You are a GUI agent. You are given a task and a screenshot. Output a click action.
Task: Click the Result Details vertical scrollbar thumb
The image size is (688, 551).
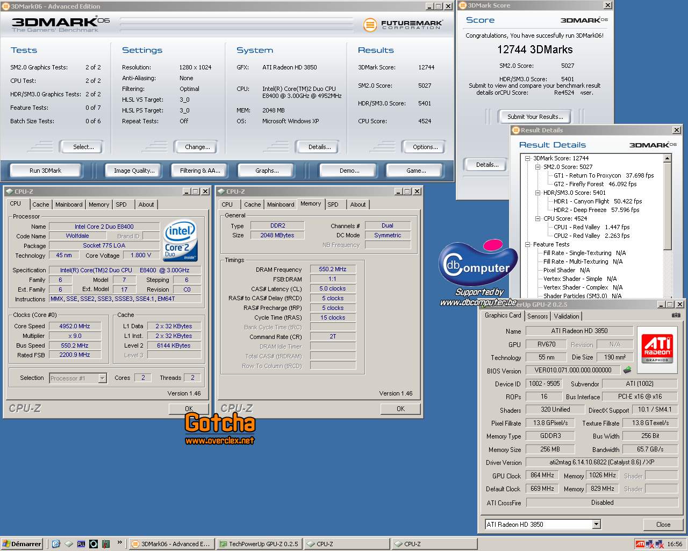(668, 207)
